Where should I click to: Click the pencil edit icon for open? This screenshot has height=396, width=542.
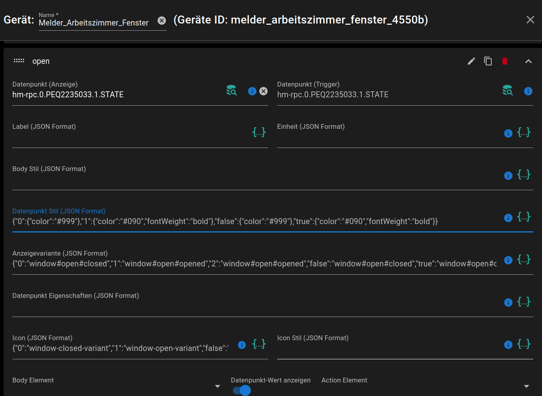click(x=471, y=61)
